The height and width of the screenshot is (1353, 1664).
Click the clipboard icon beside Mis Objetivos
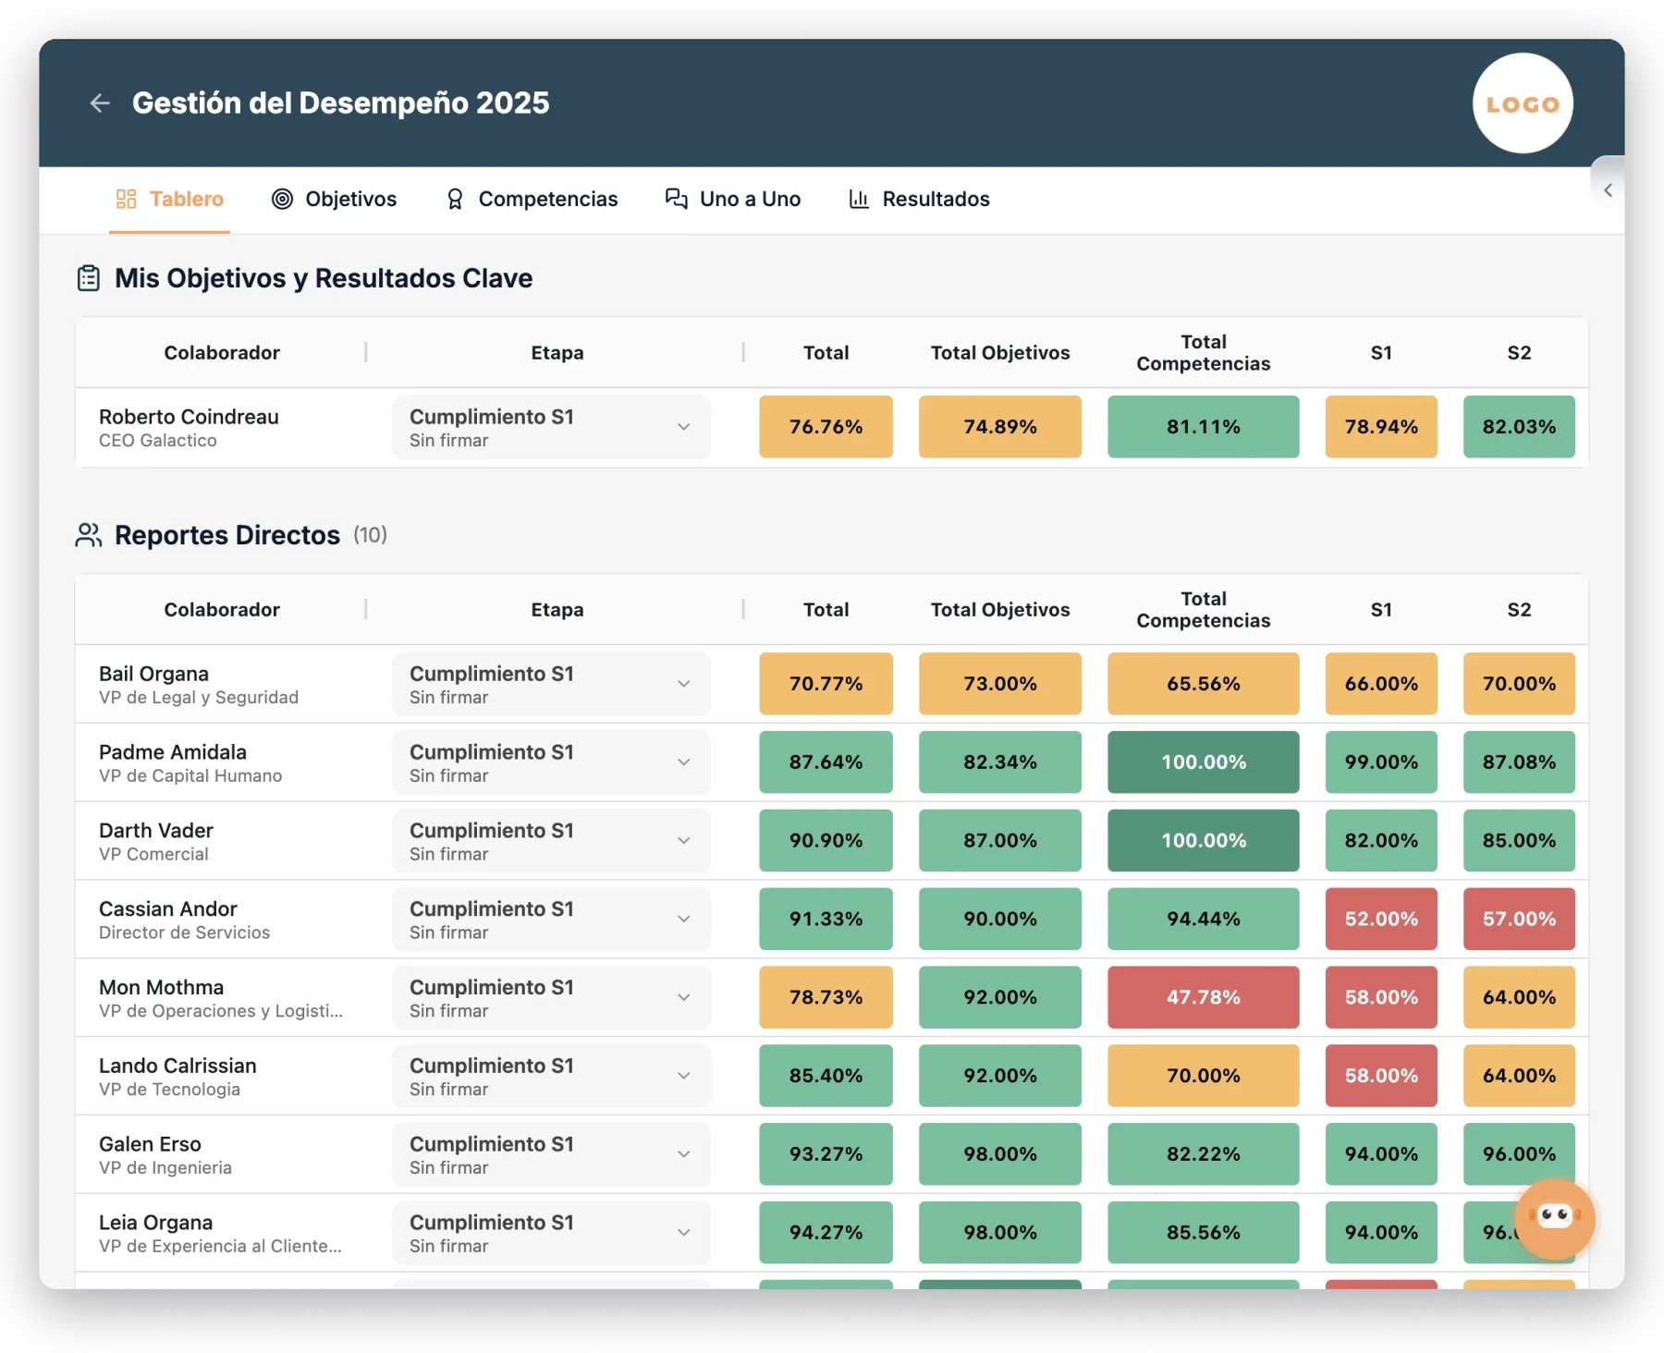[89, 278]
